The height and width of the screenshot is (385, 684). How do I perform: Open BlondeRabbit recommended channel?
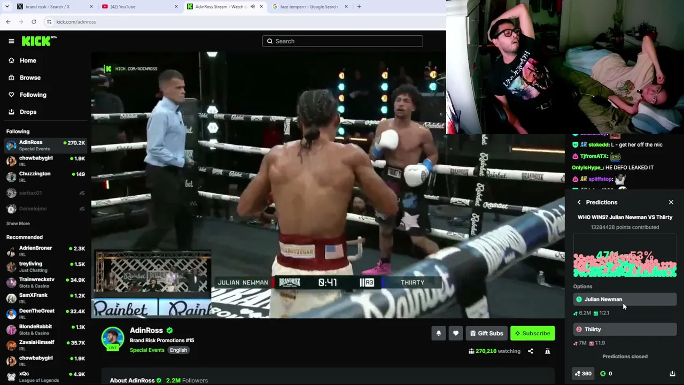pyautogui.click(x=45, y=329)
